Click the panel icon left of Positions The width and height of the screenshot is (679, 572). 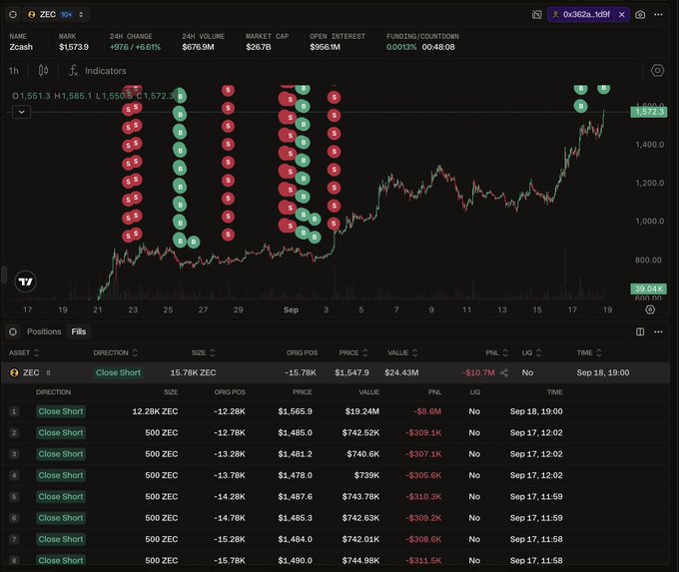(x=13, y=331)
